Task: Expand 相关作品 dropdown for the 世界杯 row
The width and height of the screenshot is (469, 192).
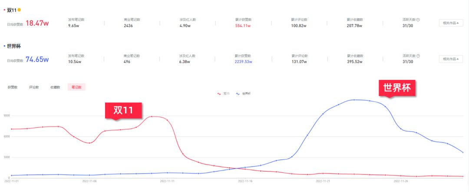Action: click(x=451, y=59)
